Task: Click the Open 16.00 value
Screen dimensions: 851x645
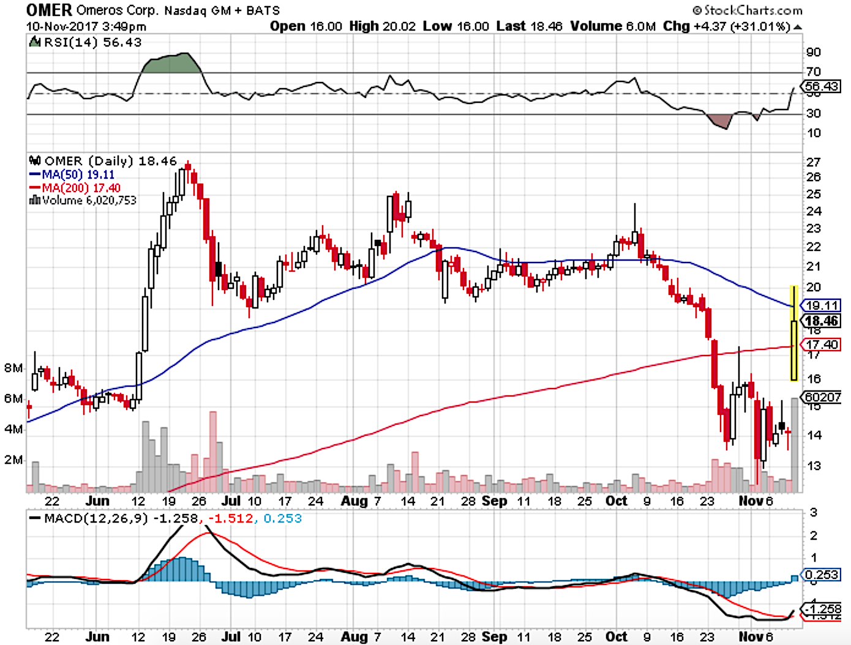Action: (306, 26)
